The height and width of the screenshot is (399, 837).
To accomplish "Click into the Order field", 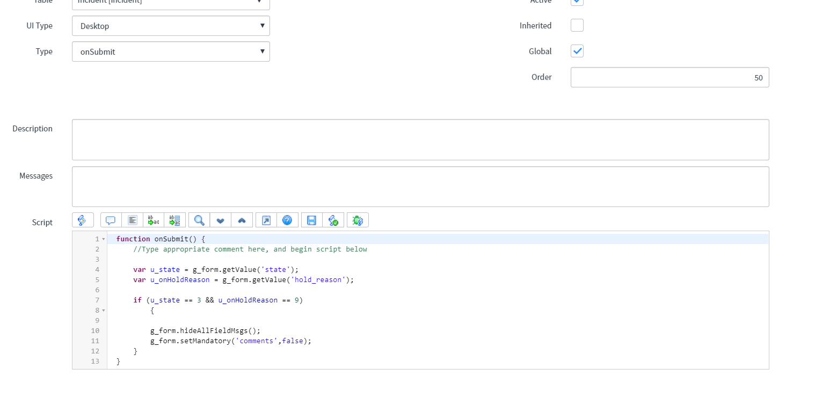I will click(669, 77).
